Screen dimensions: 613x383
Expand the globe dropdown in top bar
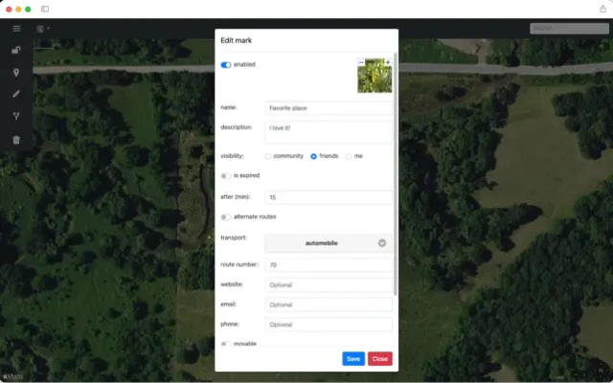point(43,29)
